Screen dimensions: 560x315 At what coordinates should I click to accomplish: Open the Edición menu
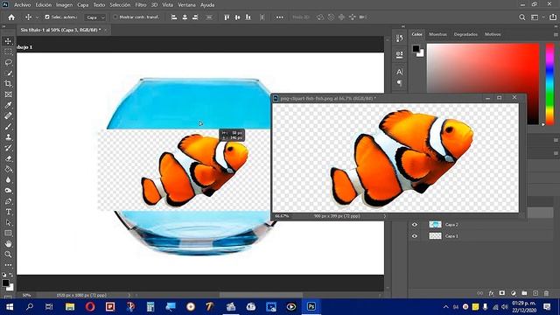(43, 5)
